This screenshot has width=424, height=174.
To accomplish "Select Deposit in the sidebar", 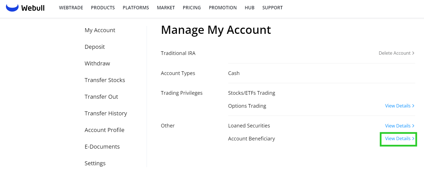I will click(x=95, y=47).
